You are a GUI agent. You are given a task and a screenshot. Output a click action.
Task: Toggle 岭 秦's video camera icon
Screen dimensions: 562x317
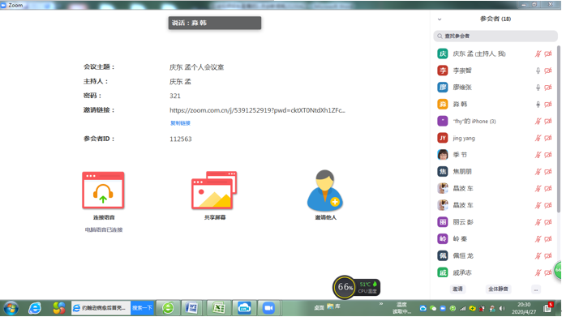[x=548, y=239]
